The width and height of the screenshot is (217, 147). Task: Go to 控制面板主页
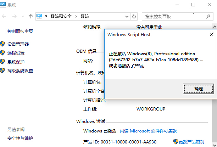point(20,32)
